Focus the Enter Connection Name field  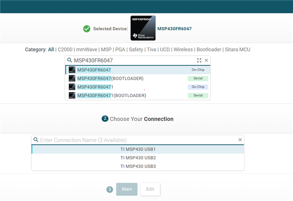point(138,140)
